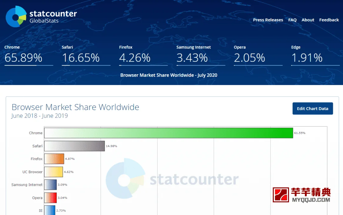The height and width of the screenshot is (215, 343).
Task: Click the UC Browser axis label
Action: [32, 172]
